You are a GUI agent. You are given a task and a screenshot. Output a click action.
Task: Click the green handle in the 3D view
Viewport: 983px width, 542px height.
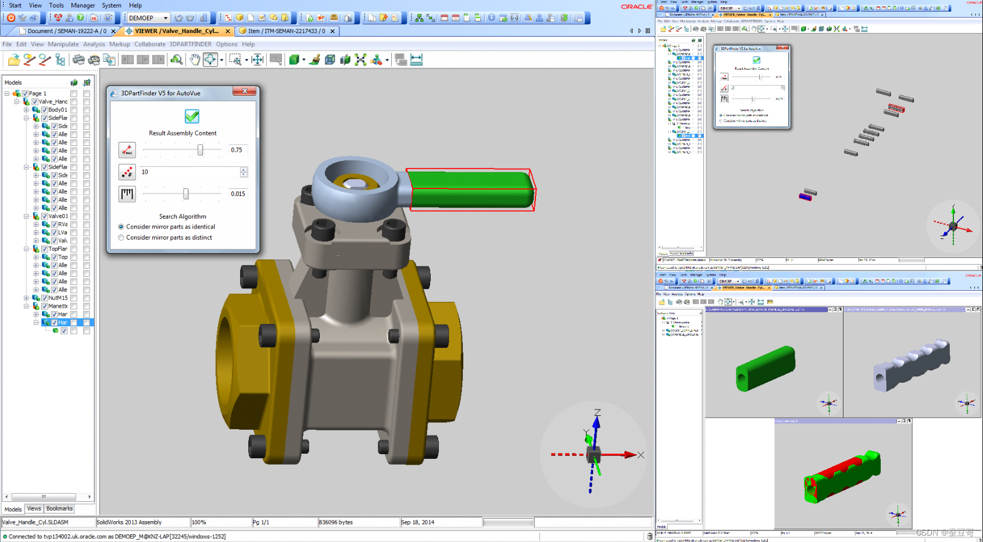(471, 189)
